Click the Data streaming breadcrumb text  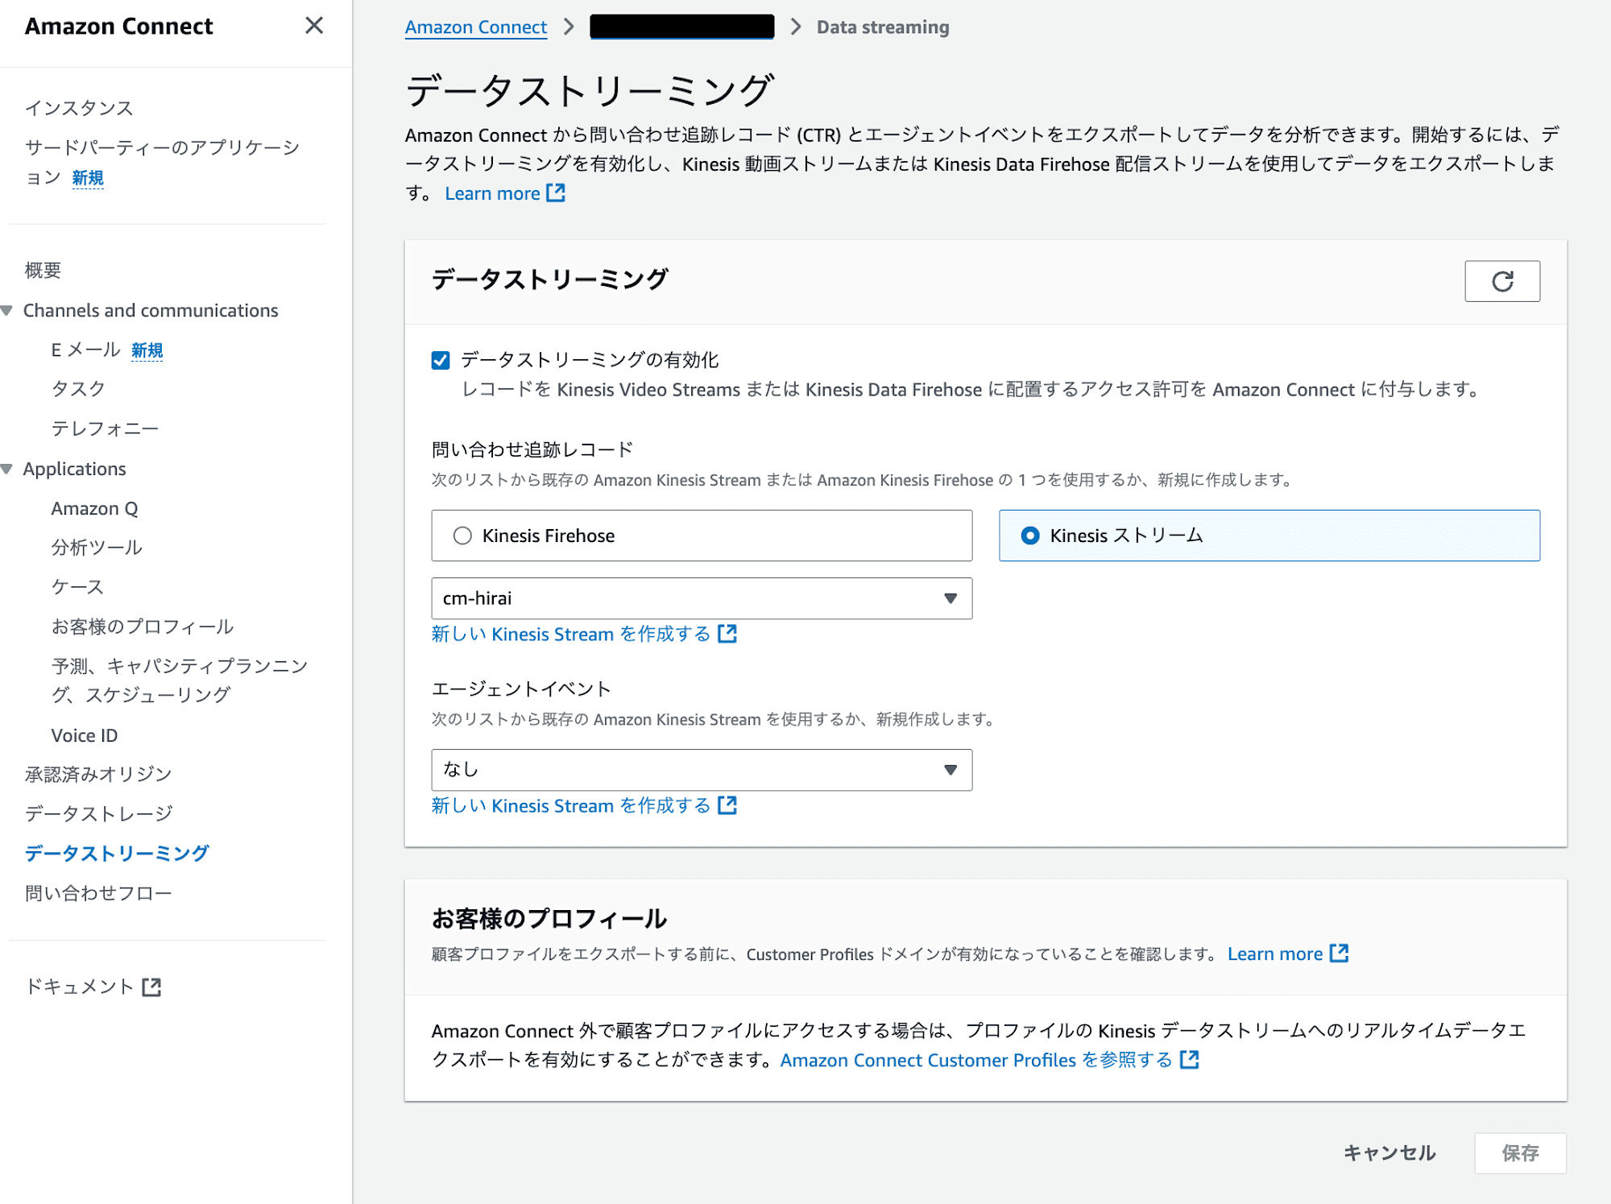pyautogui.click(x=883, y=27)
